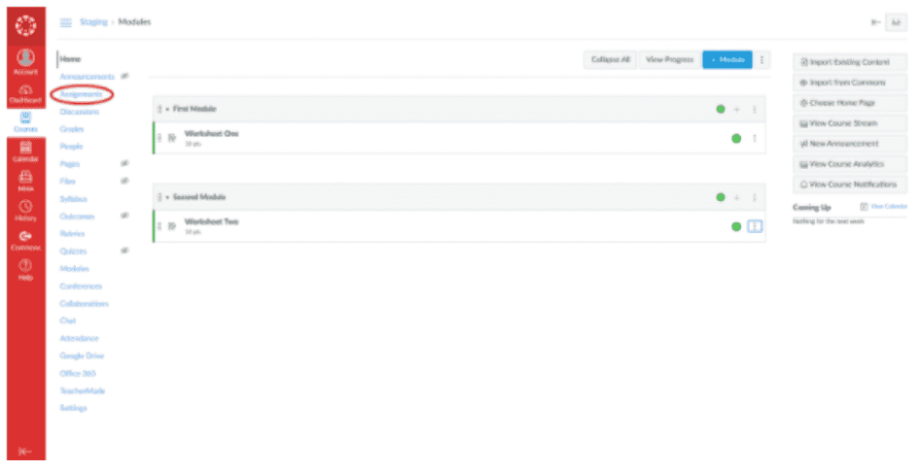Screen dimensions: 921x471
Task: Click New Announcement button
Action: pos(849,144)
